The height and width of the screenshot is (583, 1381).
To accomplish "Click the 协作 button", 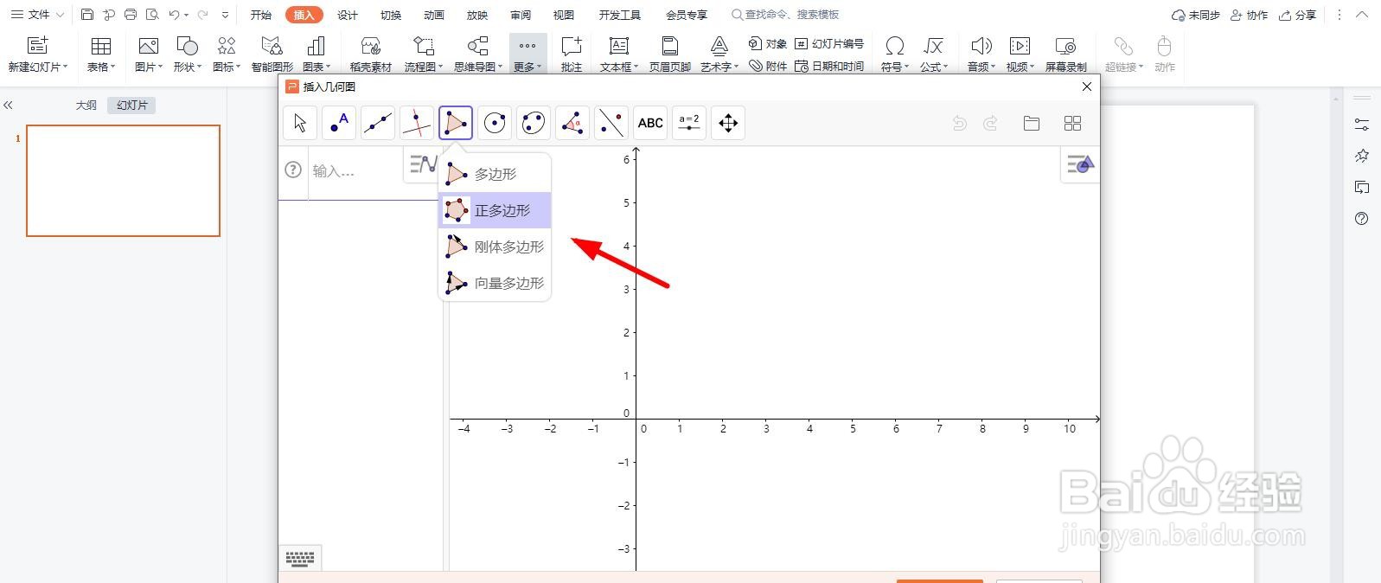I will click(1250, 15).
